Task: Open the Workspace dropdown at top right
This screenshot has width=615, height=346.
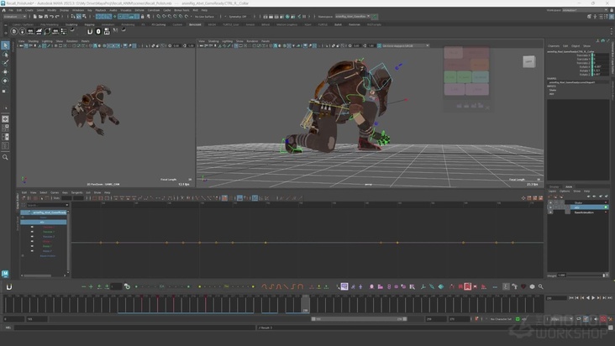Action: 586,10
